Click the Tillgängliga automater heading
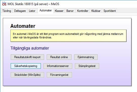This screenshot has height=92, width=137. [30, 48]
